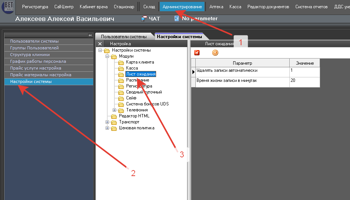Viewport: 350px width, 200px height.
Task: Click the Касса folder icon in tree
Action: click(x=121, y=68)
